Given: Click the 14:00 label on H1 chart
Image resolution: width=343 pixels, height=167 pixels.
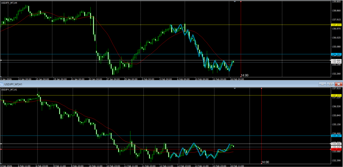Looking at the screenshot, I should (265, 162).
